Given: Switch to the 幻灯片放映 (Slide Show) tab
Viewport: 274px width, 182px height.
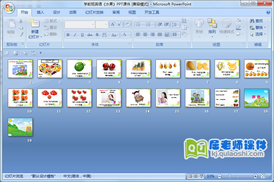Looking at the screenshot, I should coord(95,12).
